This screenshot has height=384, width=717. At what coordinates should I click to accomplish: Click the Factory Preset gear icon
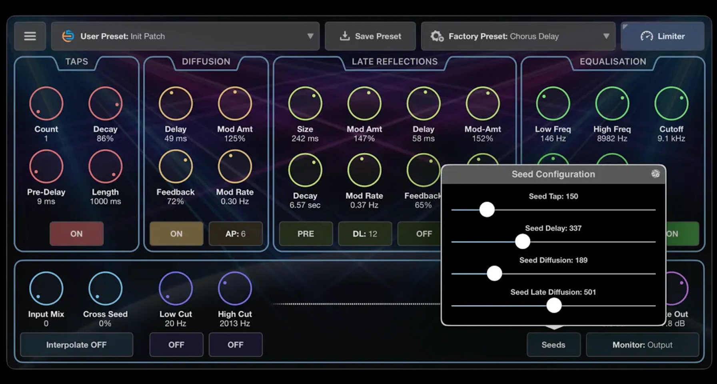(437, 36)
